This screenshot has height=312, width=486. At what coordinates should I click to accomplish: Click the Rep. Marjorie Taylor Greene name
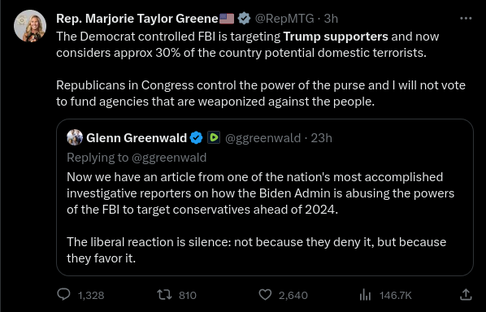coord(137,19)
